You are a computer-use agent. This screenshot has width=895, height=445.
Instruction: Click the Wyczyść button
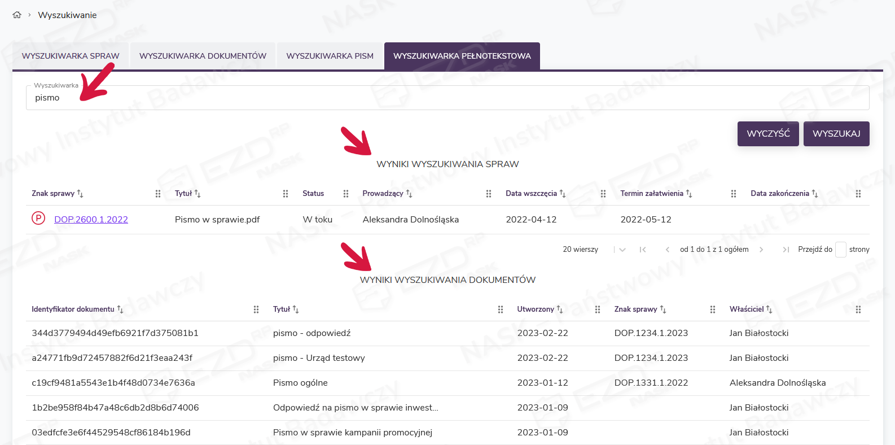click(767, 134)
